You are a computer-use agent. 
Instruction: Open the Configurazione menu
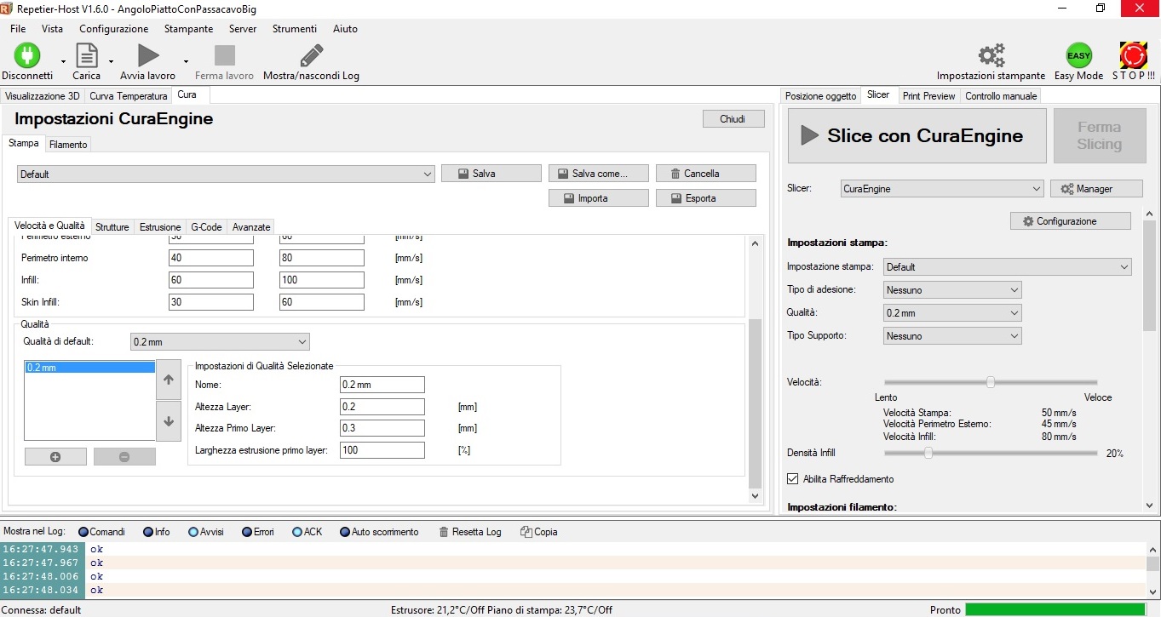[x=113, y=29]
